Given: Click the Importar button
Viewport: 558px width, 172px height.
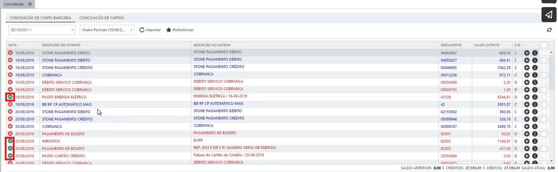Looking at the screenshot, I should [150, 30].
